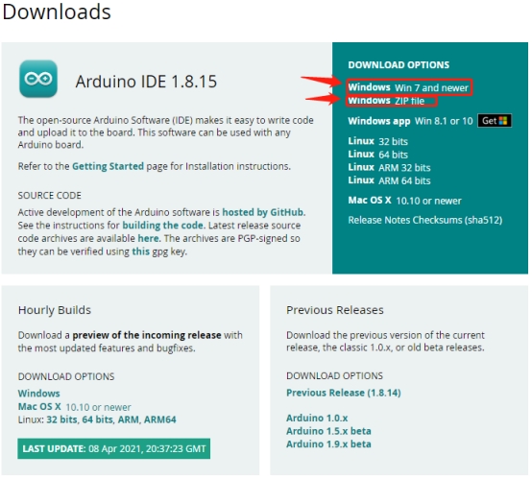Download Mac OS X 10.10 or newer
The image size is (532, 479).
404,201
